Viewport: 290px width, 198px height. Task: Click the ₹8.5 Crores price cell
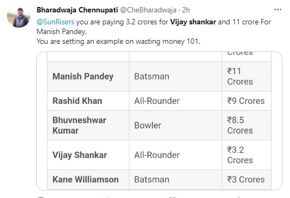pos(247,126)
